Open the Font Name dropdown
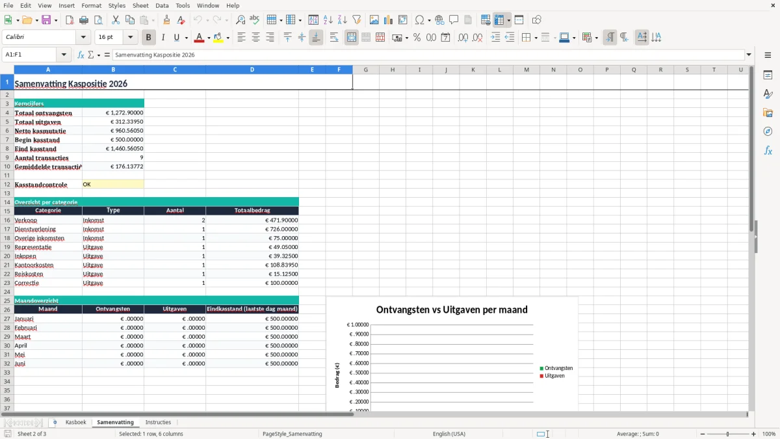780x439 pixels. tap(83, 38)
